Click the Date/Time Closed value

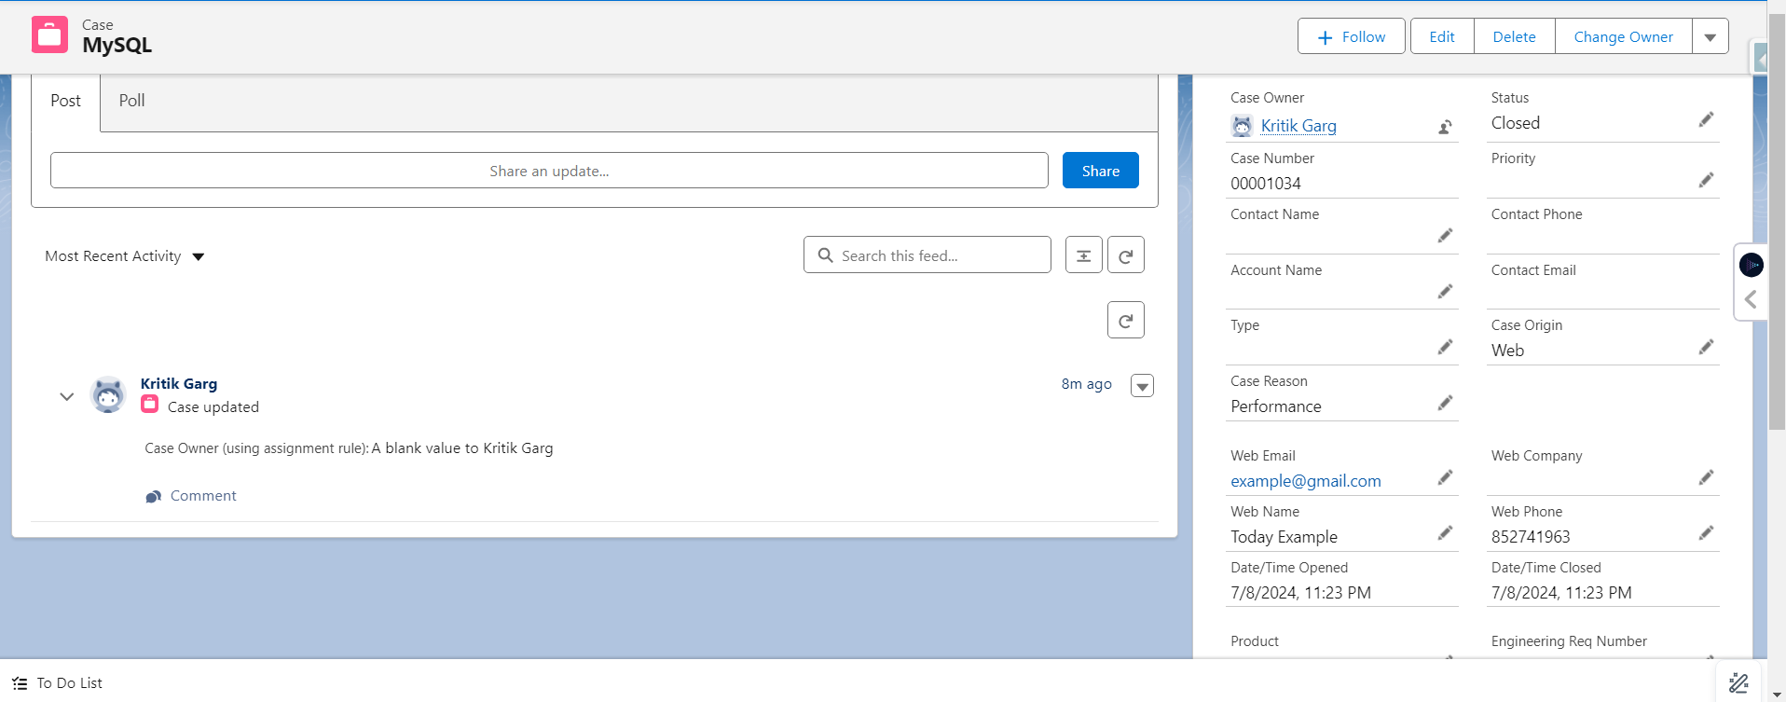pyautogui.click(x=1561, y=593)
